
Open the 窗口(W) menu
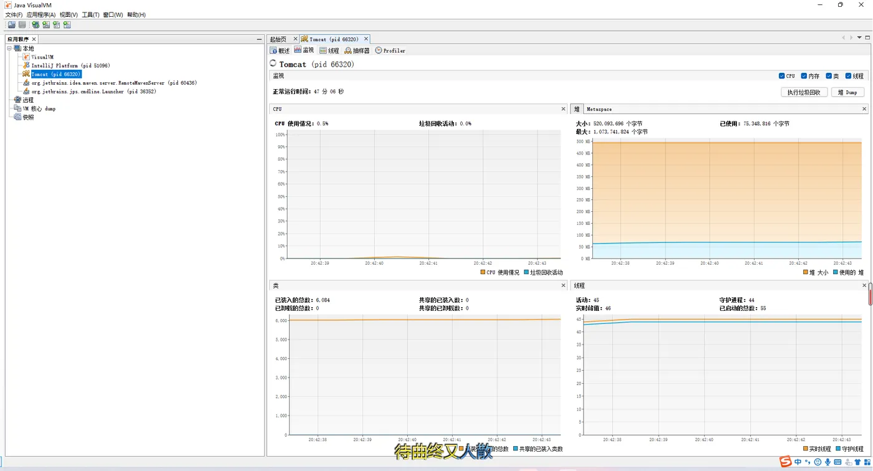click(113, 14)
